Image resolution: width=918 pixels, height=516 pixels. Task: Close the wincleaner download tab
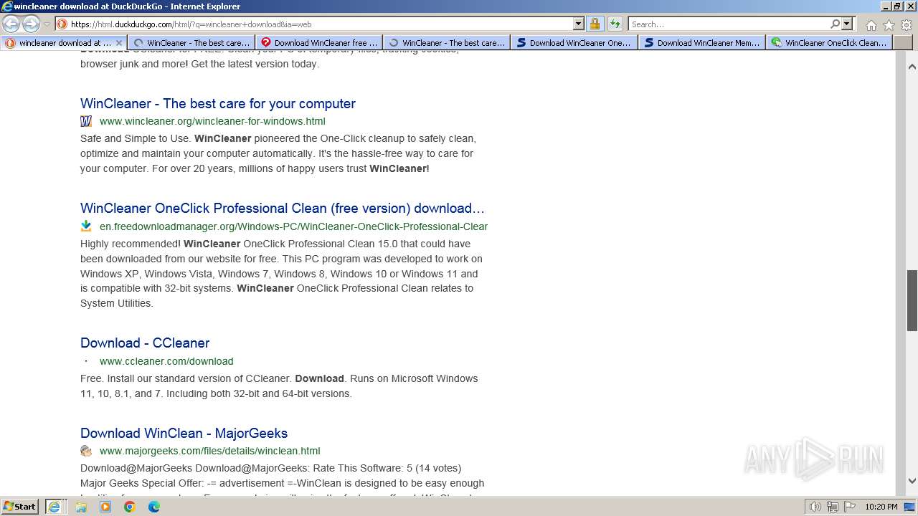(119, 43)
